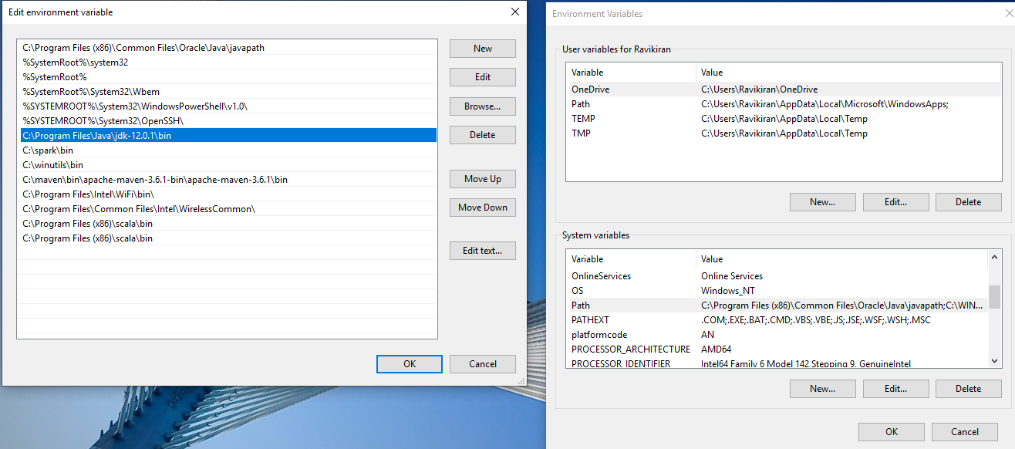Viewport: 1015px width, 449px height.
Task: Delete the selected jdk-12.0.1 path entry
Action: [482, 135]
